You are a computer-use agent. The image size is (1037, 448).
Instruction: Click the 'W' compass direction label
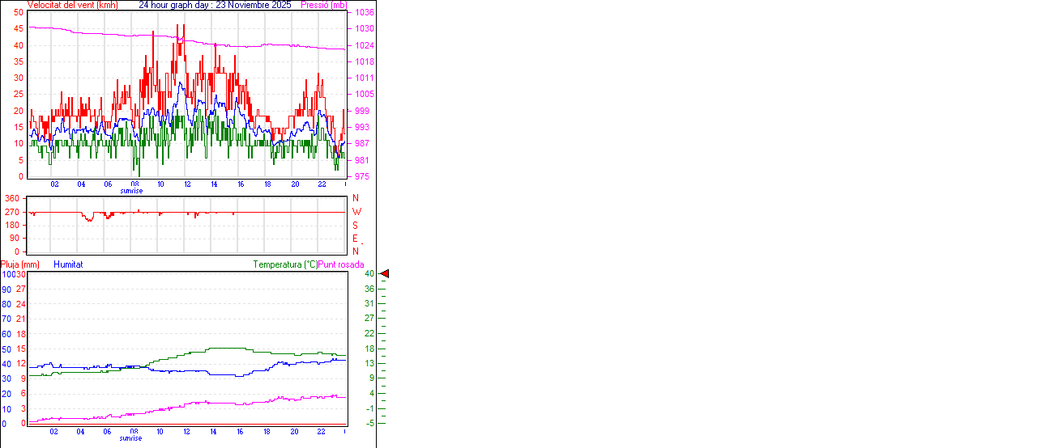[356, 212]
